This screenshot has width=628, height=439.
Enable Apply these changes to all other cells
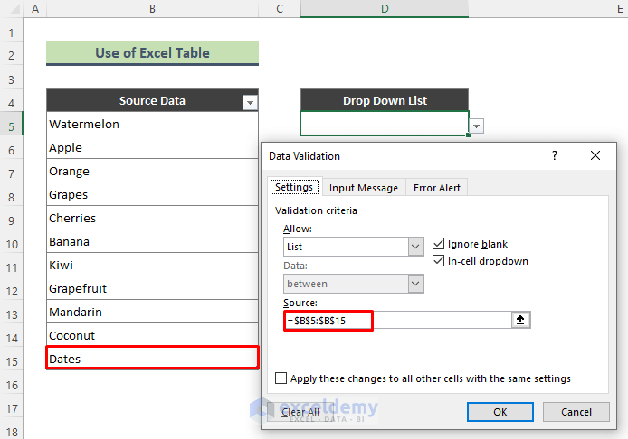281,378
